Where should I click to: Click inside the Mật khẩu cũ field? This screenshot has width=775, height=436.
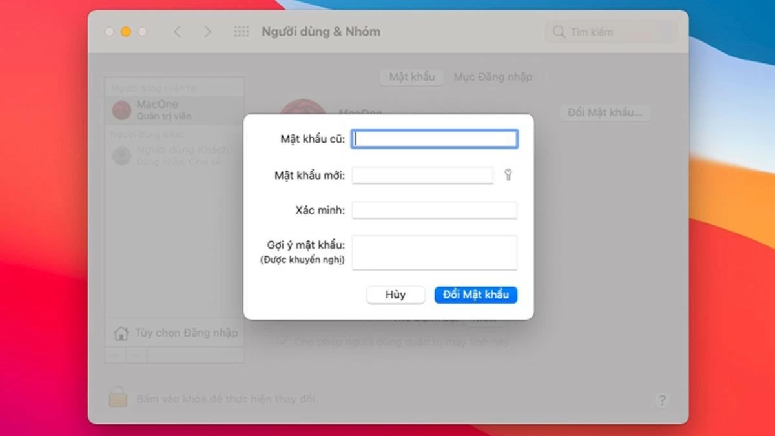433,138
